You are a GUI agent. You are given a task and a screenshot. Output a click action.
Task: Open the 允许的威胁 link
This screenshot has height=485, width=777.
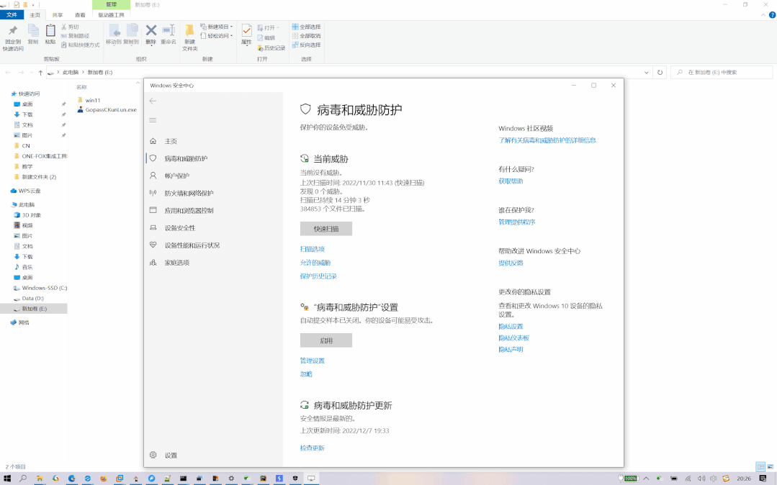coord(315,263)
